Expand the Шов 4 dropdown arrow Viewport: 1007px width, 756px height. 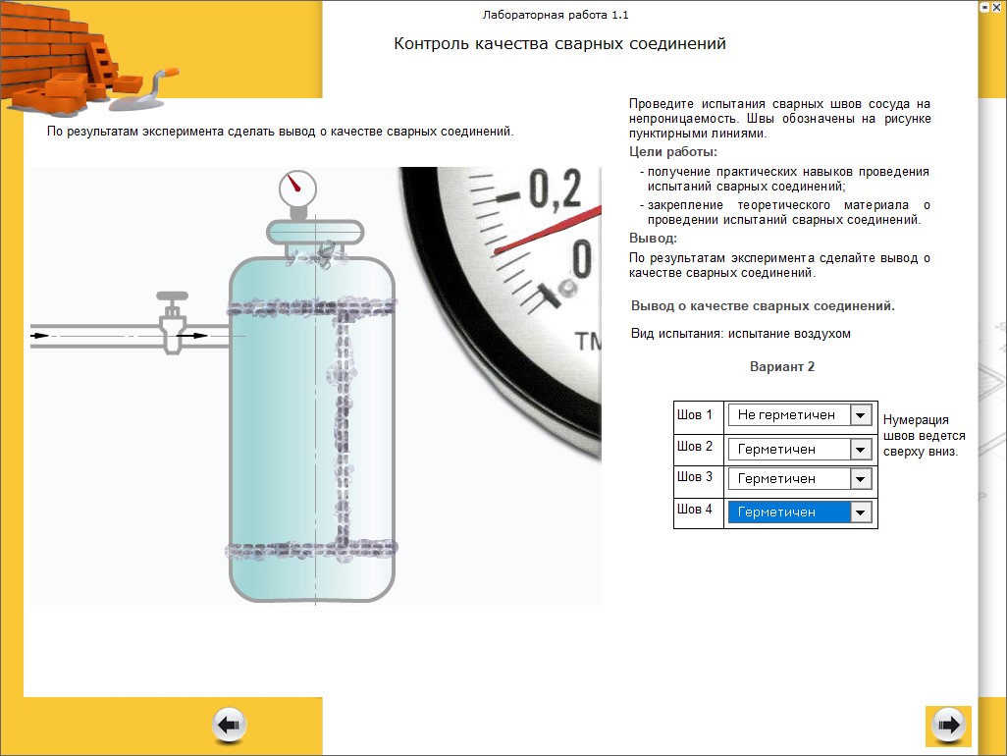click(861, 513)
